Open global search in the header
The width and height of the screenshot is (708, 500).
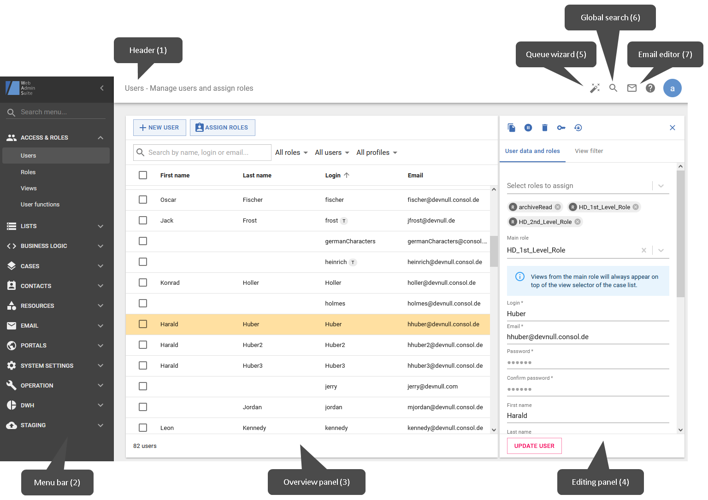click(x=613, y=88)
